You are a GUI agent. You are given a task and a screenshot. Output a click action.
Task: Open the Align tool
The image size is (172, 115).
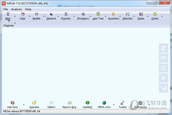pyautogui.click(x=8, y=16)
